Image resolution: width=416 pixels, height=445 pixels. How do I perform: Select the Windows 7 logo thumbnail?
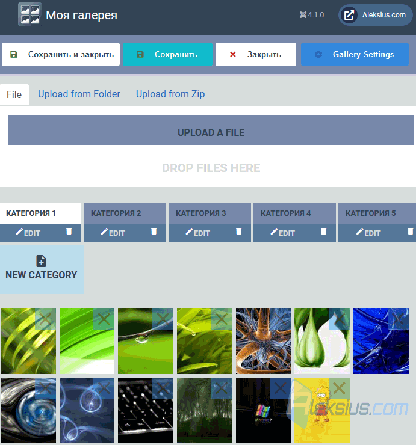pos(264,410)
